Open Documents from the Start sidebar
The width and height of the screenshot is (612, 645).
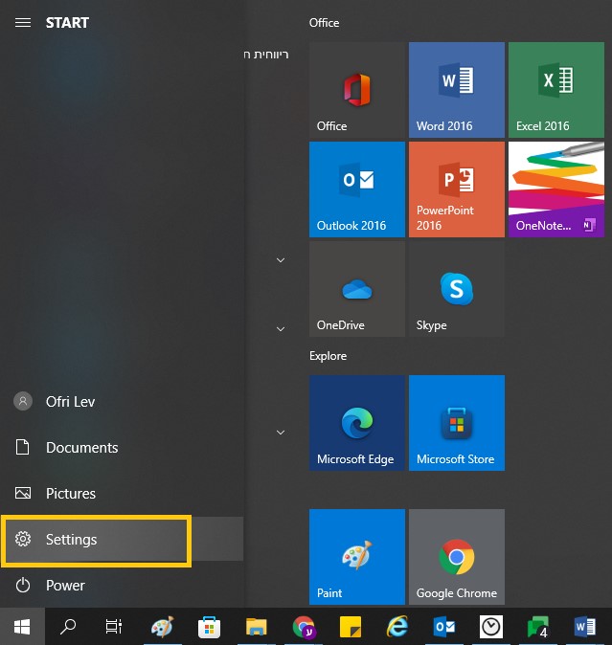(122, 447)
